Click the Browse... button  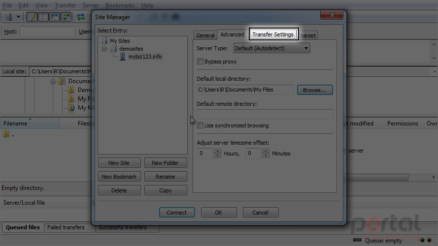pos(315,90)
